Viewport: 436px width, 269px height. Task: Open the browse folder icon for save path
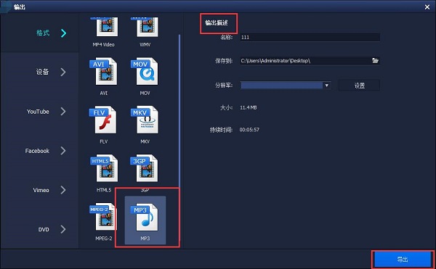click(375, 60)
